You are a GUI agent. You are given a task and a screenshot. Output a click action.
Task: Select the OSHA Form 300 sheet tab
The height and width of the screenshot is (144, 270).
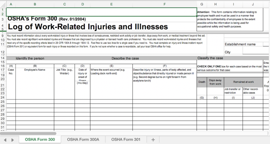pos(40,140)
